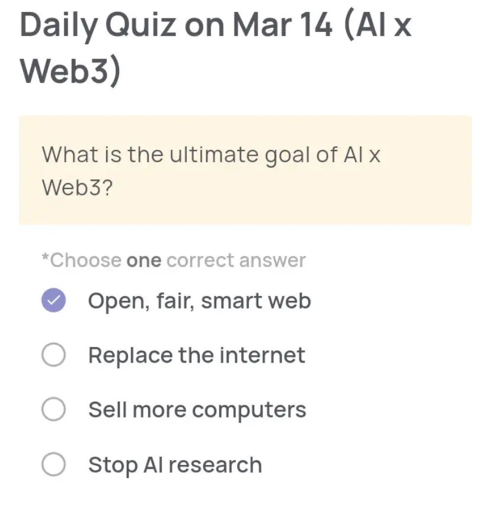Image resolution: width=486 pixels, height=507 pixels.
Task: Click the empty circle beside 'Replace the internet'
Action: click(54, 355)
